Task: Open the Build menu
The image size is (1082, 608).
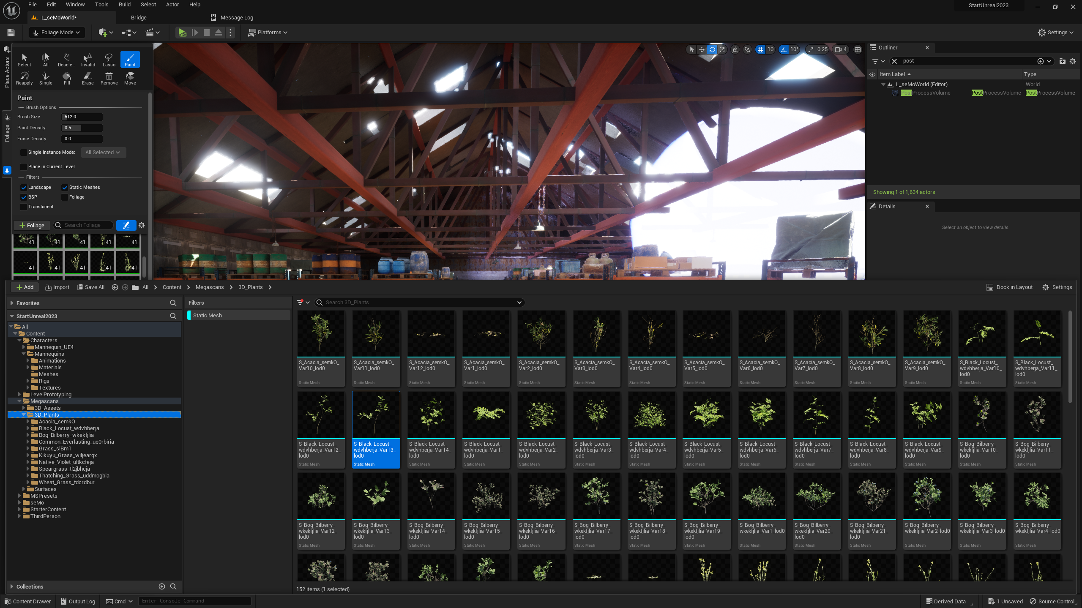Action: pos(124,5)
